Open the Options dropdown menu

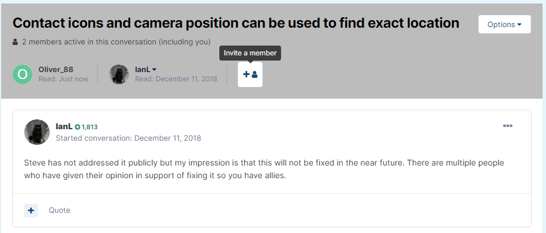[504, 24]
